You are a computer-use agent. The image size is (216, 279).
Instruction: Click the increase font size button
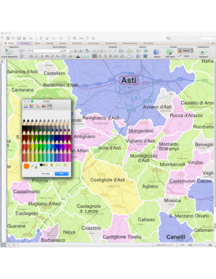pos(76,51)
